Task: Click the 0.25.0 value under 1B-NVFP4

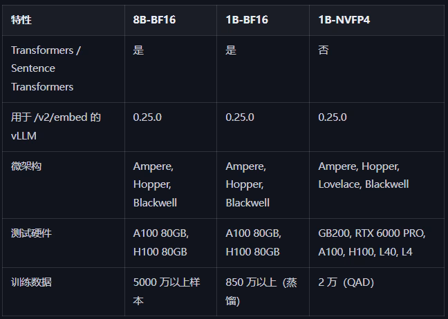Action: pyautogui.click(x=333, y=117)
